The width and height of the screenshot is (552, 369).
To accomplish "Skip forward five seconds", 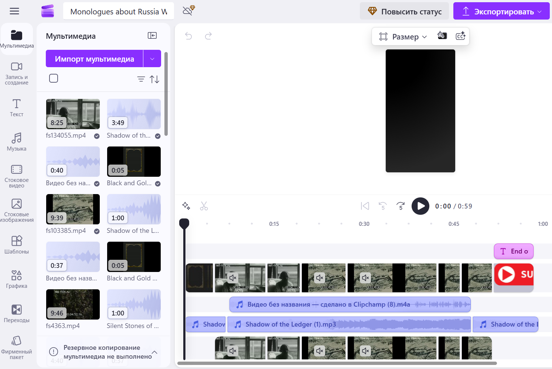I will pyautogui.click(x=401, y=206).
